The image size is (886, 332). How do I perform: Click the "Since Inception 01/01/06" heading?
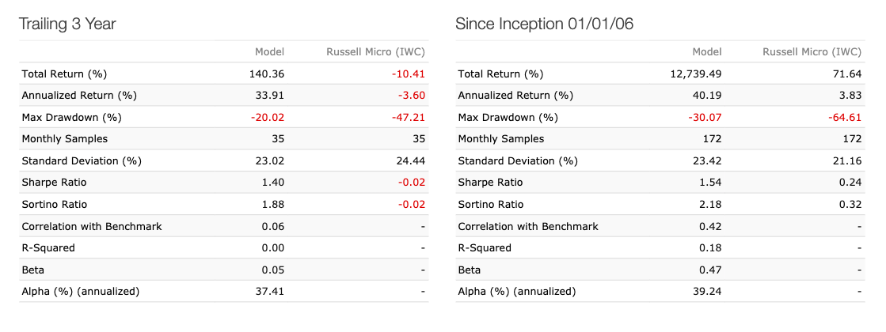coord(544,25)
